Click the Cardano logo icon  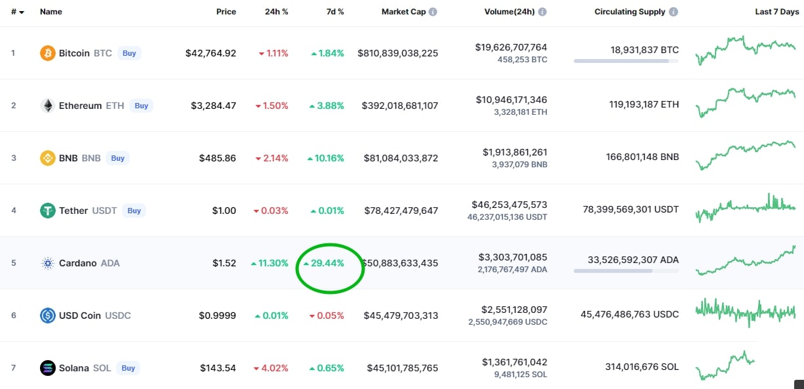tap(47, 263)
